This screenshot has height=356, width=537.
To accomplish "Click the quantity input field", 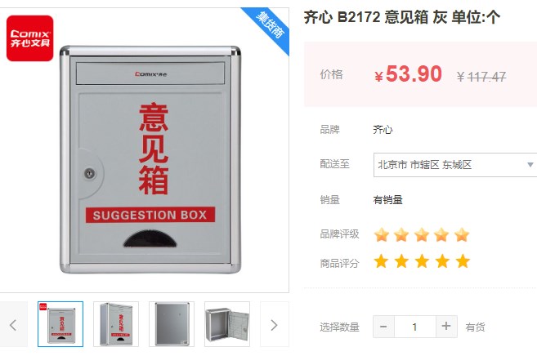I will coord(415,327).
